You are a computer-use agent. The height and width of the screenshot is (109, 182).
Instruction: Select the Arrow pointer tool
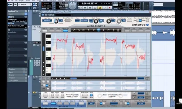[89, 30]
